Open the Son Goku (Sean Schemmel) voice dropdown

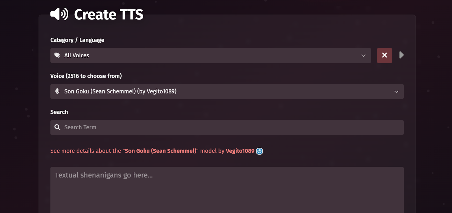point(227,92)
